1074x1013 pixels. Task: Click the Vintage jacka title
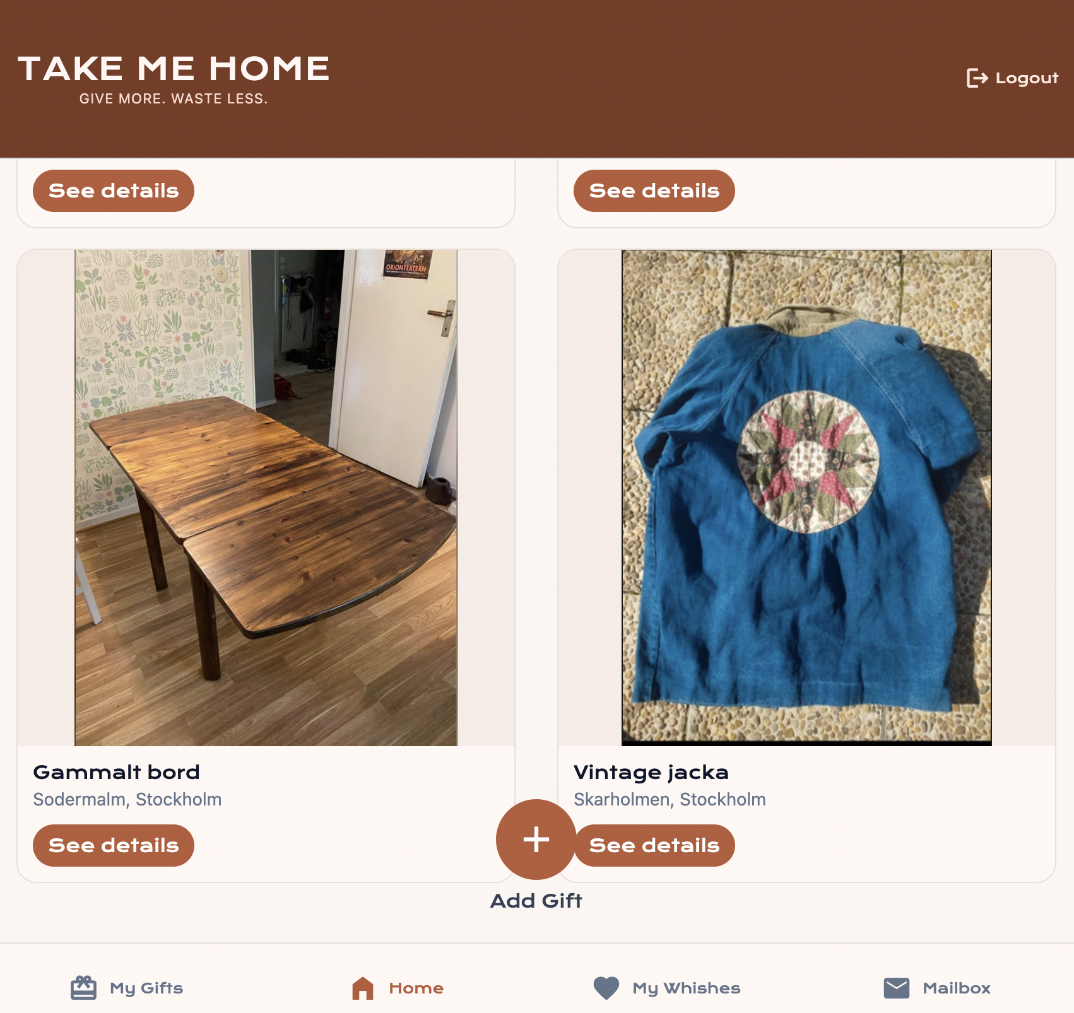pos(651,773)
